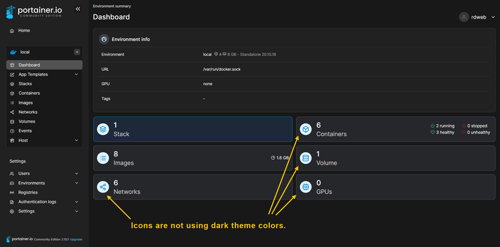Open the 1 Stack dashboard tile
The image size is (500, 247).
point(193,129)
